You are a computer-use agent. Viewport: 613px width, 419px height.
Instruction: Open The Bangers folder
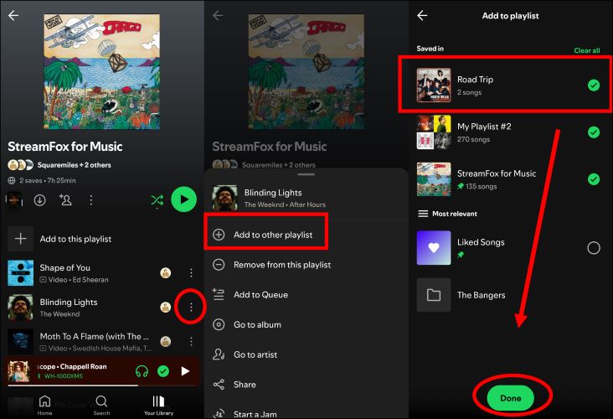click(511, 295)
